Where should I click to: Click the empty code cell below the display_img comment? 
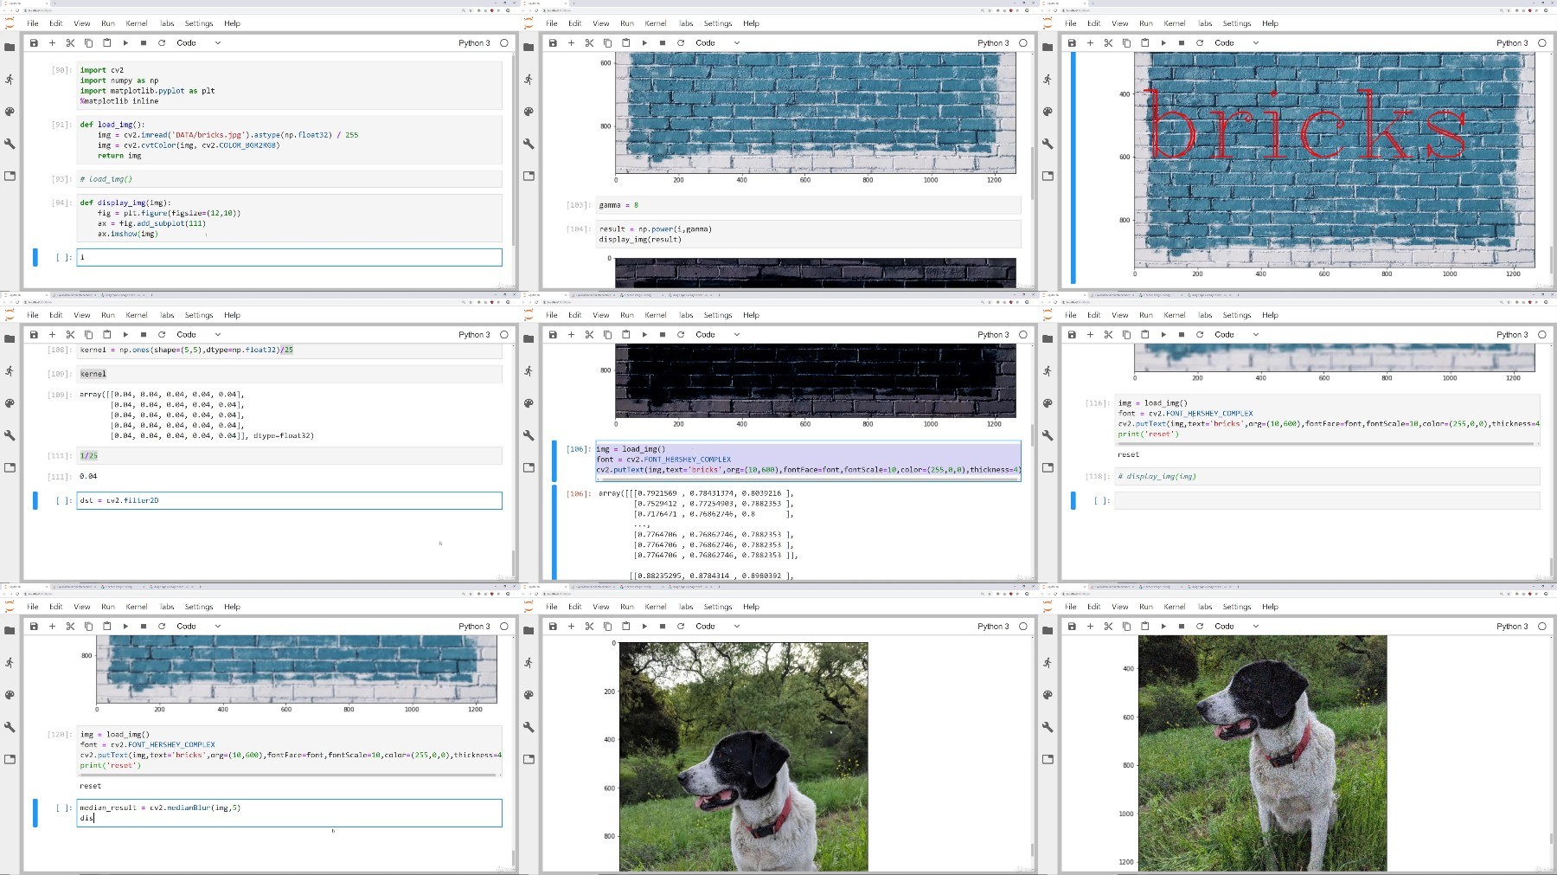(1327, 500)
